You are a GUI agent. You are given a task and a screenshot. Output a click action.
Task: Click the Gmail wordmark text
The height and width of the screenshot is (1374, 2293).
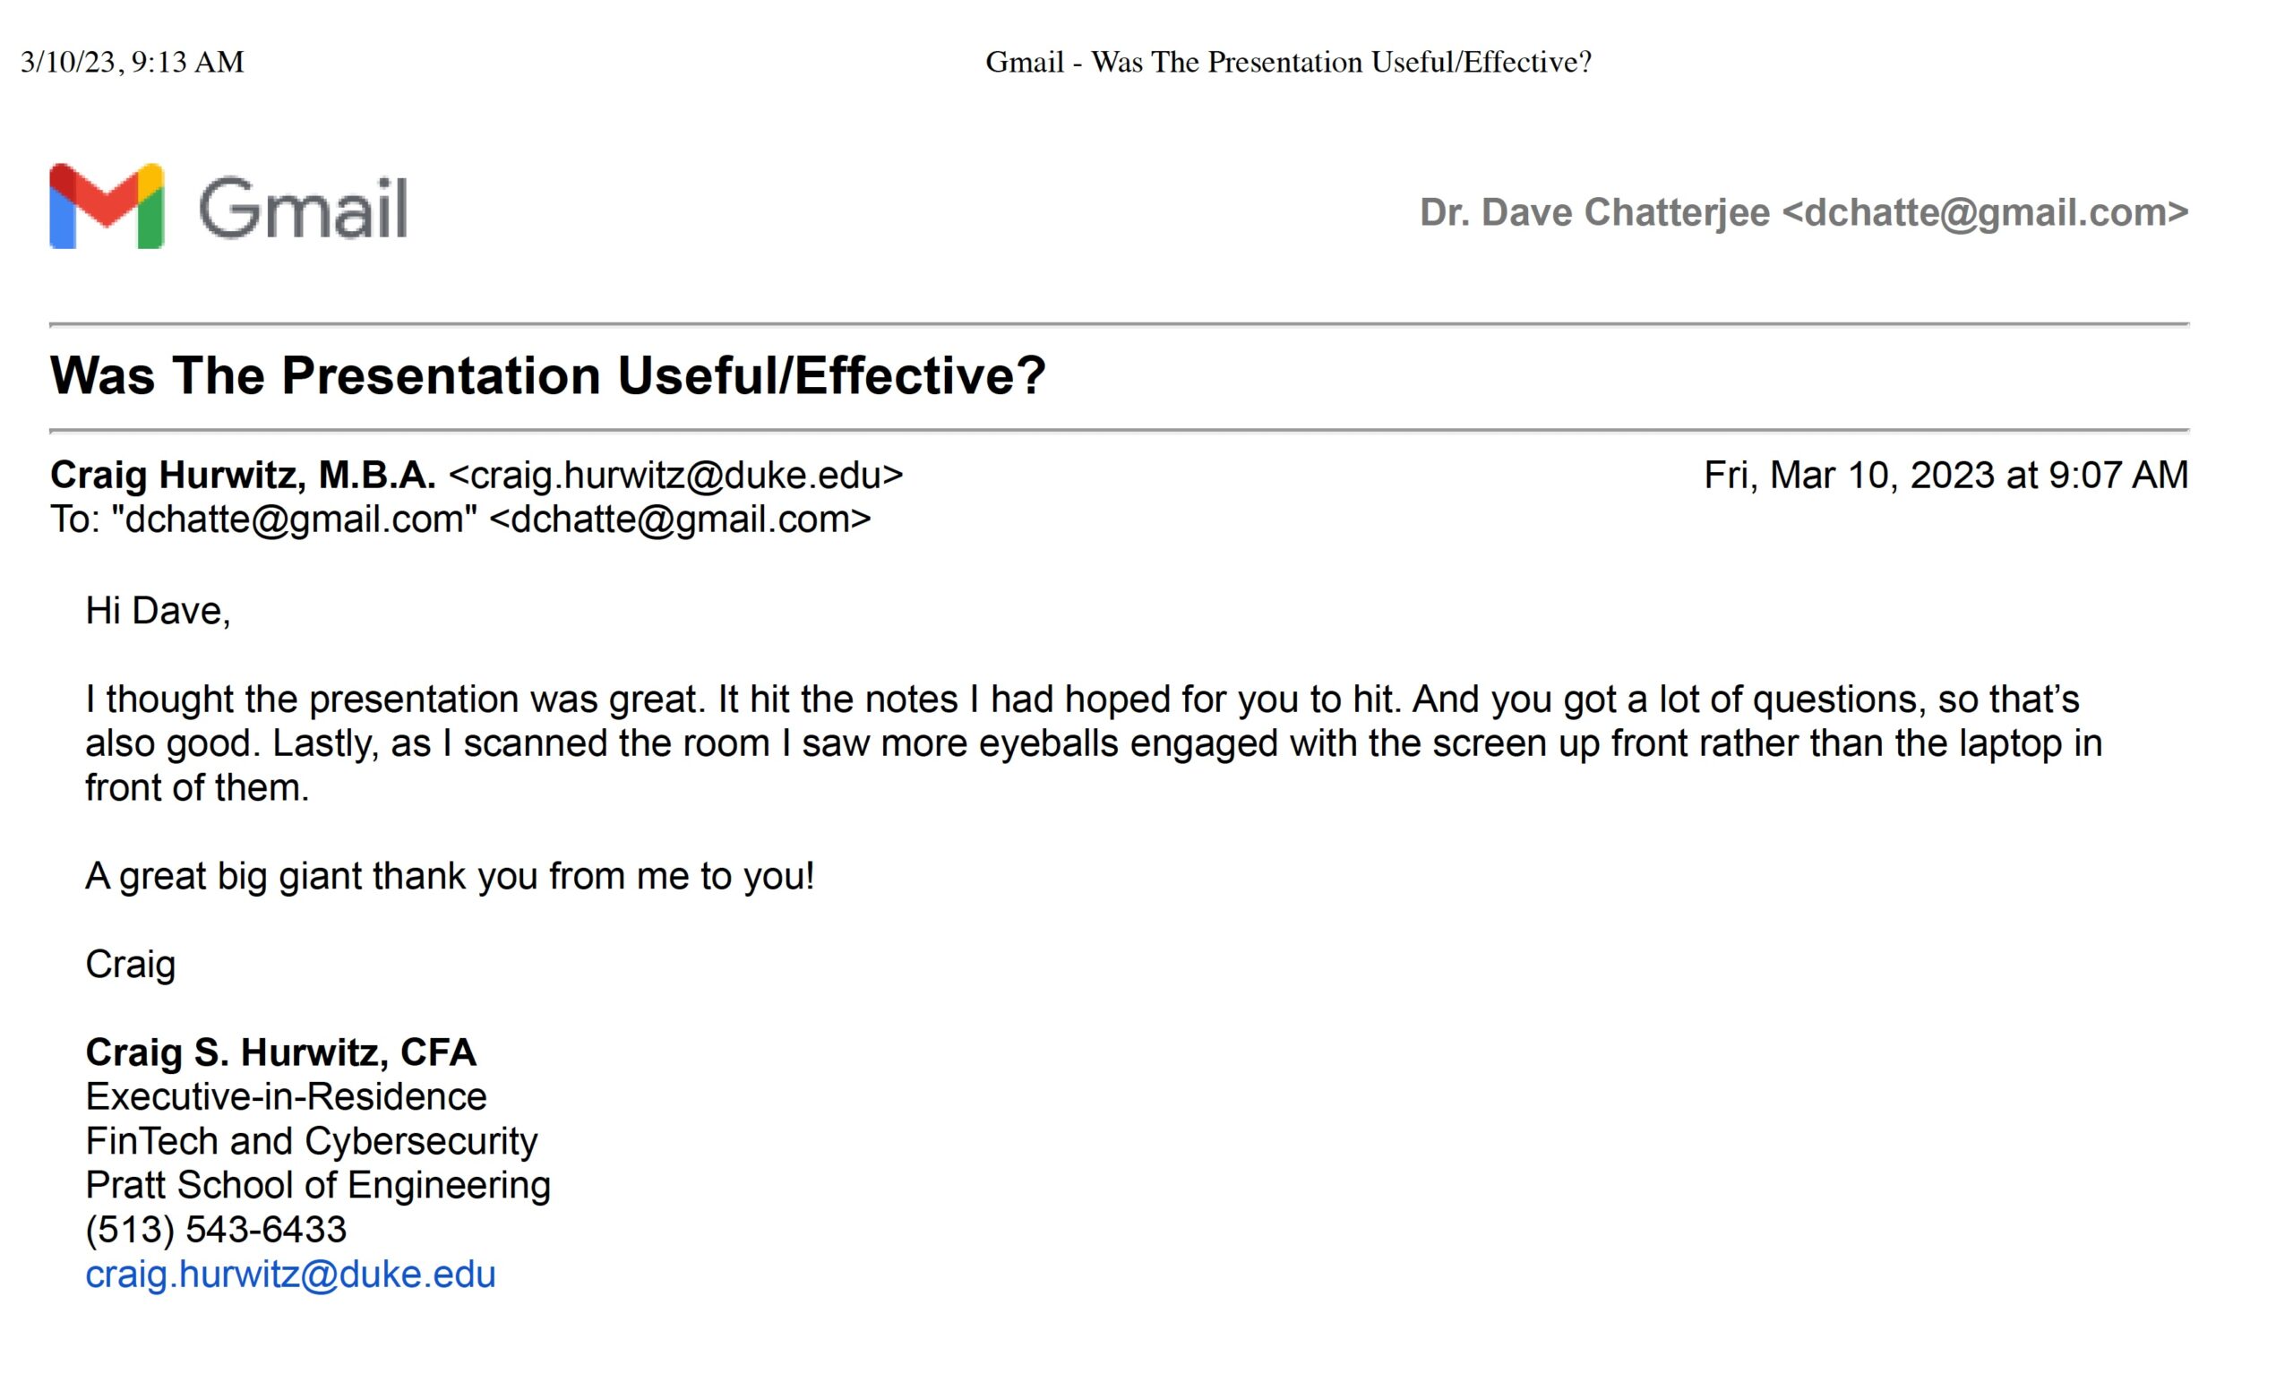click(x=303, y=208)
